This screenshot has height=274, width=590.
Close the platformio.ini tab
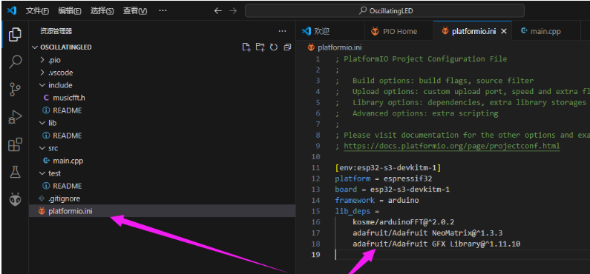coord(505,32)
